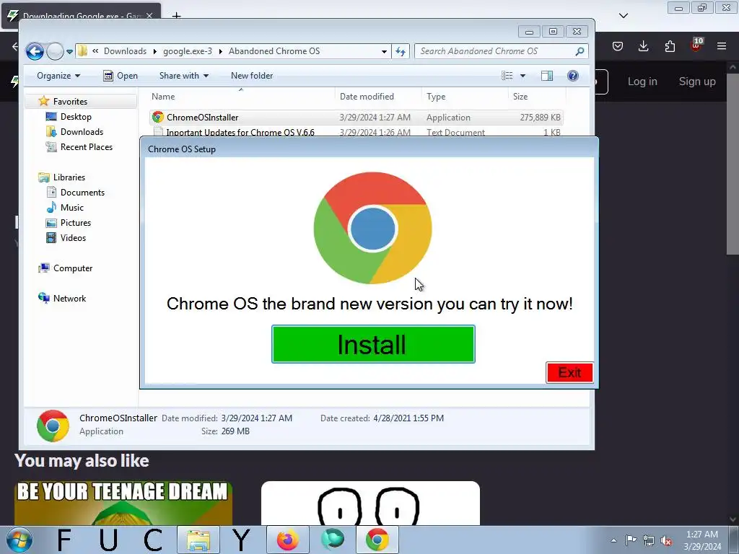Click Open in the Explorer toolbar
739x554 pixels.
pyautogui.click(x=121, y=75)
